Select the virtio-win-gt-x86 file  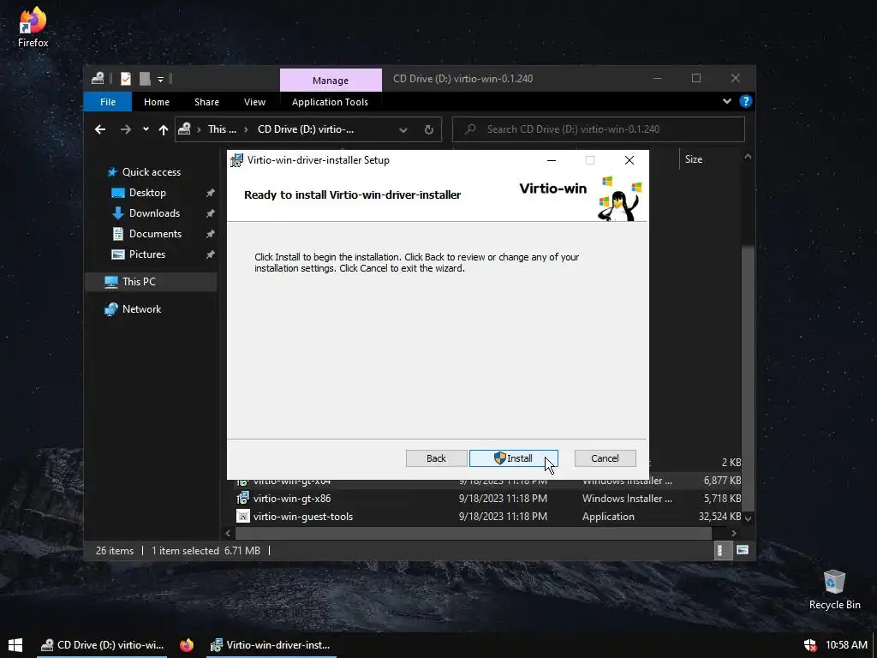coord(292,498)
